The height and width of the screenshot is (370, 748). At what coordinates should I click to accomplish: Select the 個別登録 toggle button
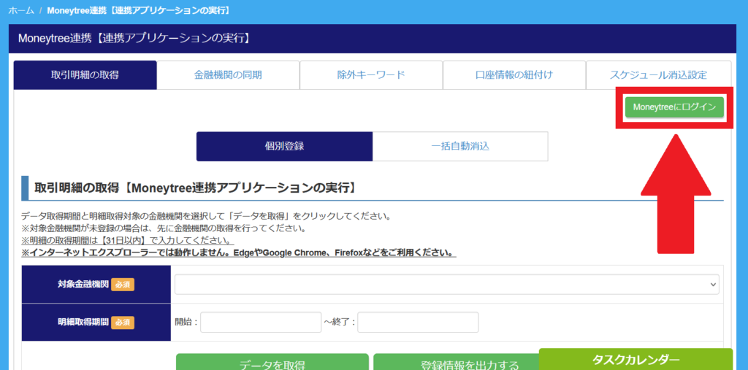tap(284, 147)
